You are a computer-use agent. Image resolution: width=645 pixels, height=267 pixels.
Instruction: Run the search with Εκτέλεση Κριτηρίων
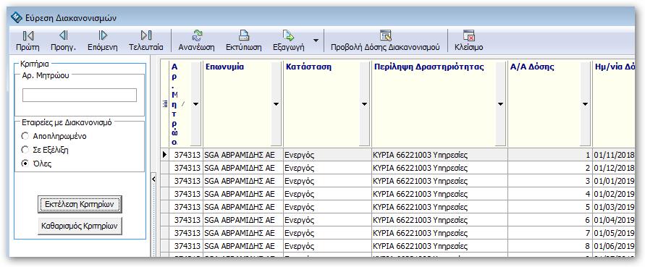(80, 204)
